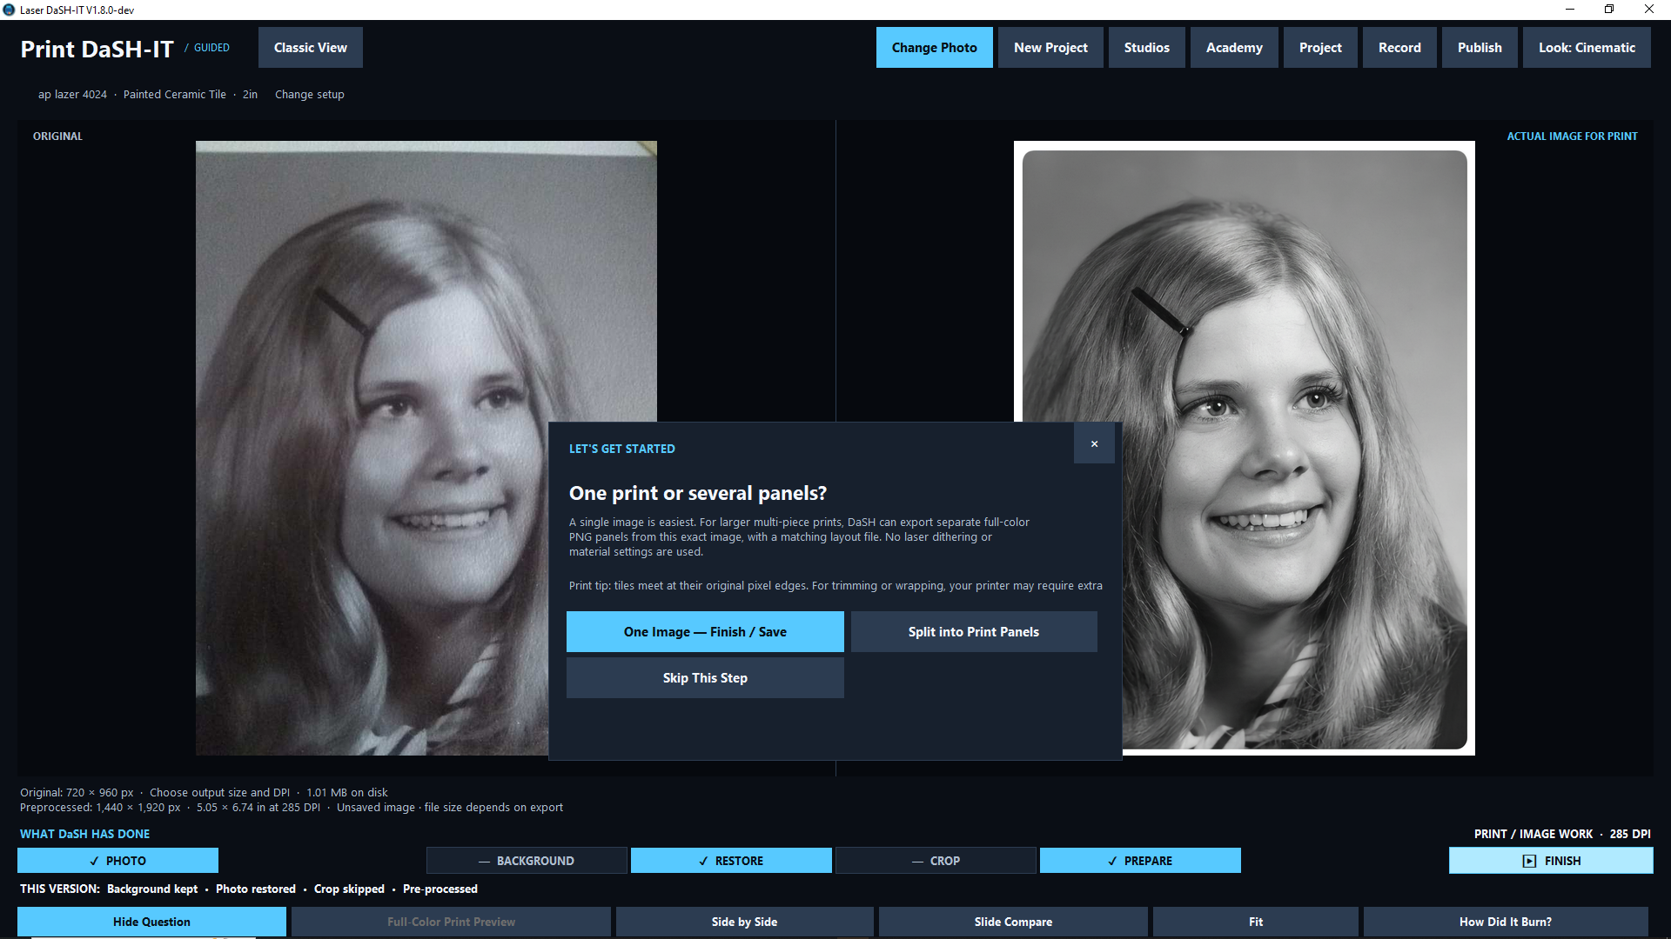
Task: Click the Record button
Action: pyautogui.click(x=1399, y=48)
